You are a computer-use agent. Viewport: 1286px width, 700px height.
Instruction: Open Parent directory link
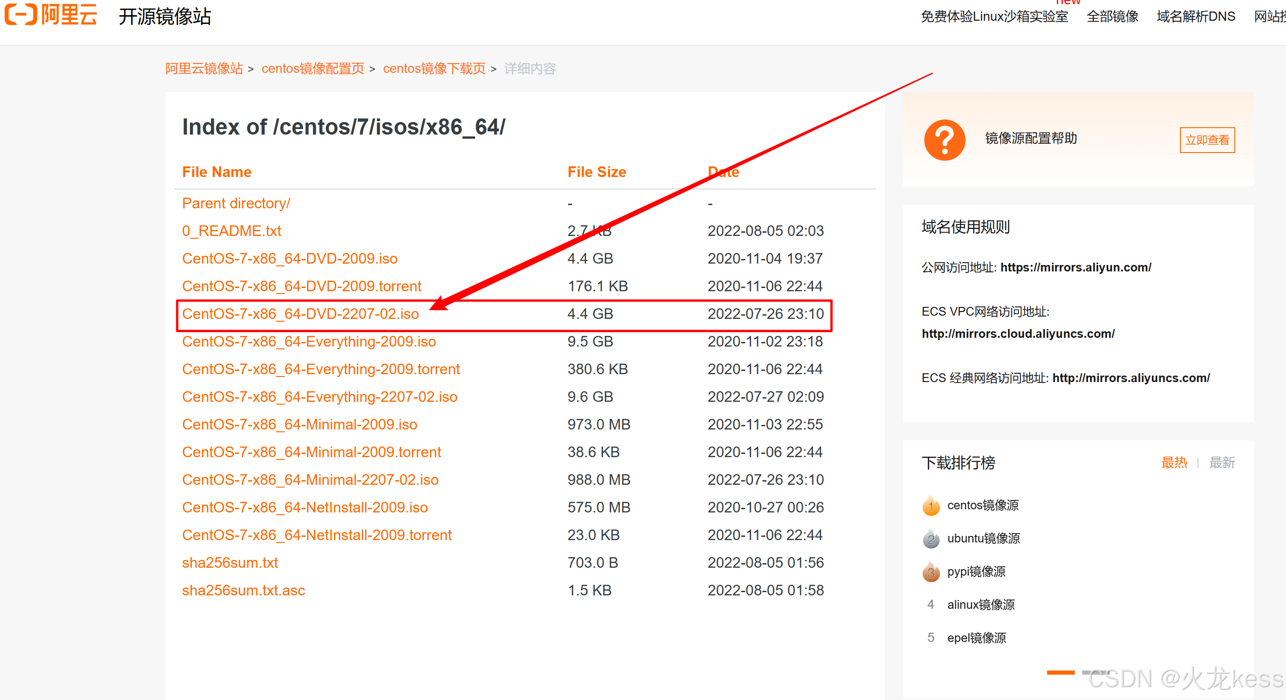(x=236, y=203)
